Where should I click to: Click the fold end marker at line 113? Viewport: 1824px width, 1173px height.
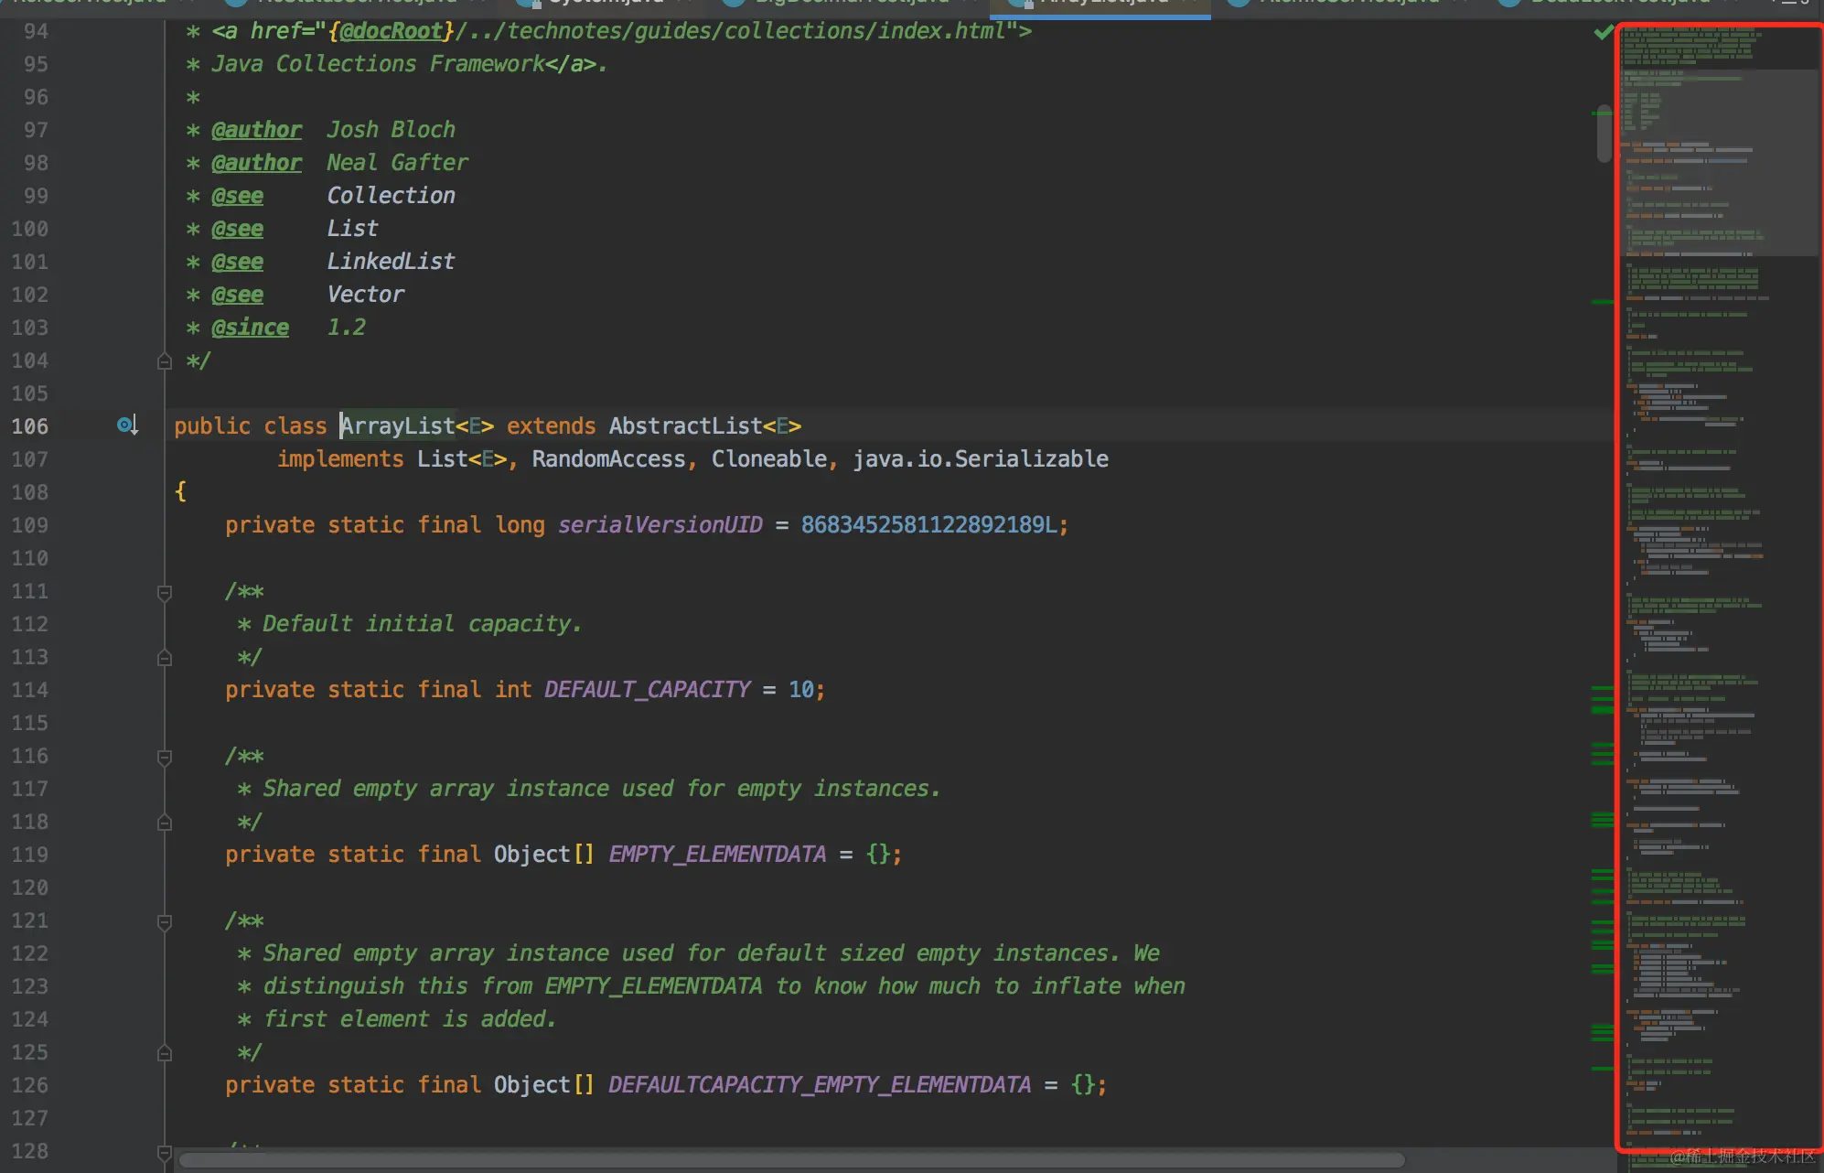click(x=165, y=657)
